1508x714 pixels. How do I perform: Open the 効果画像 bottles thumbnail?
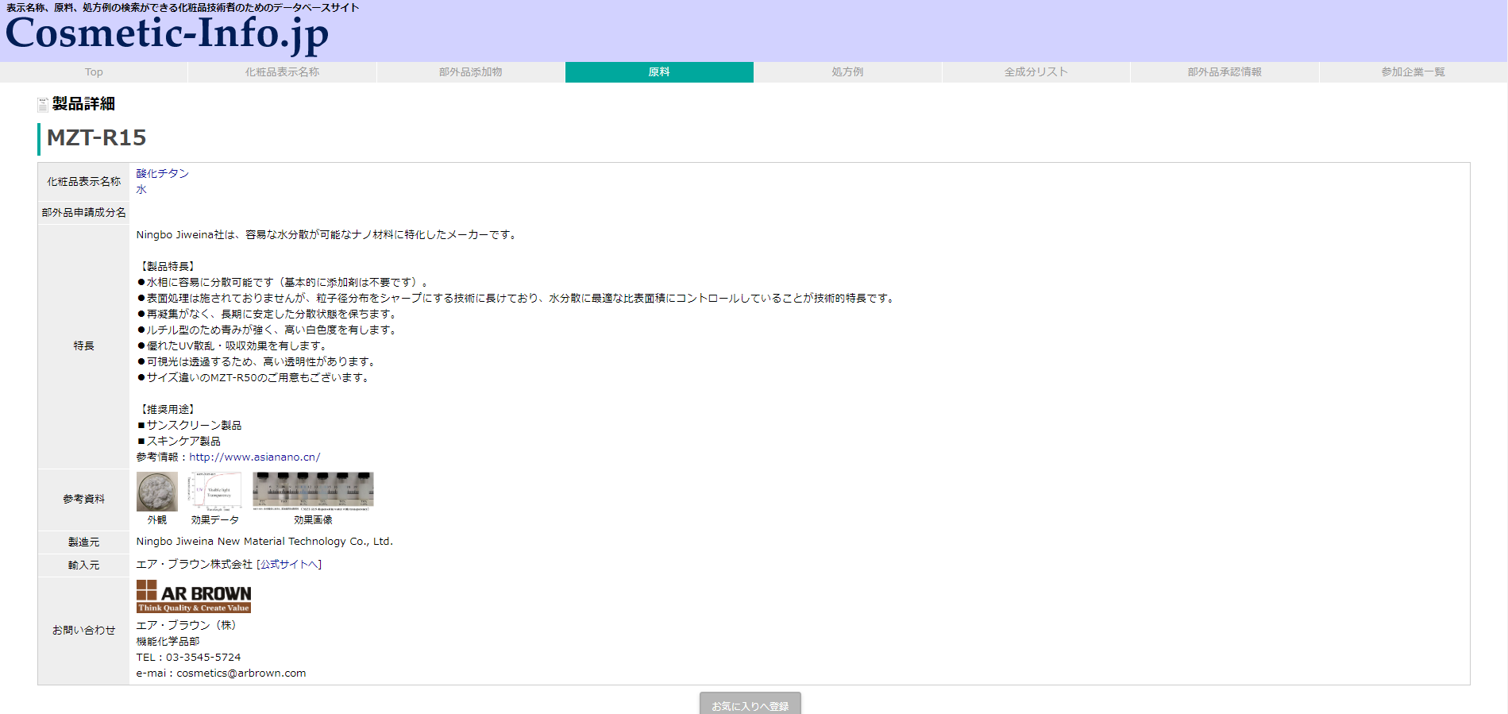point(313,491)
